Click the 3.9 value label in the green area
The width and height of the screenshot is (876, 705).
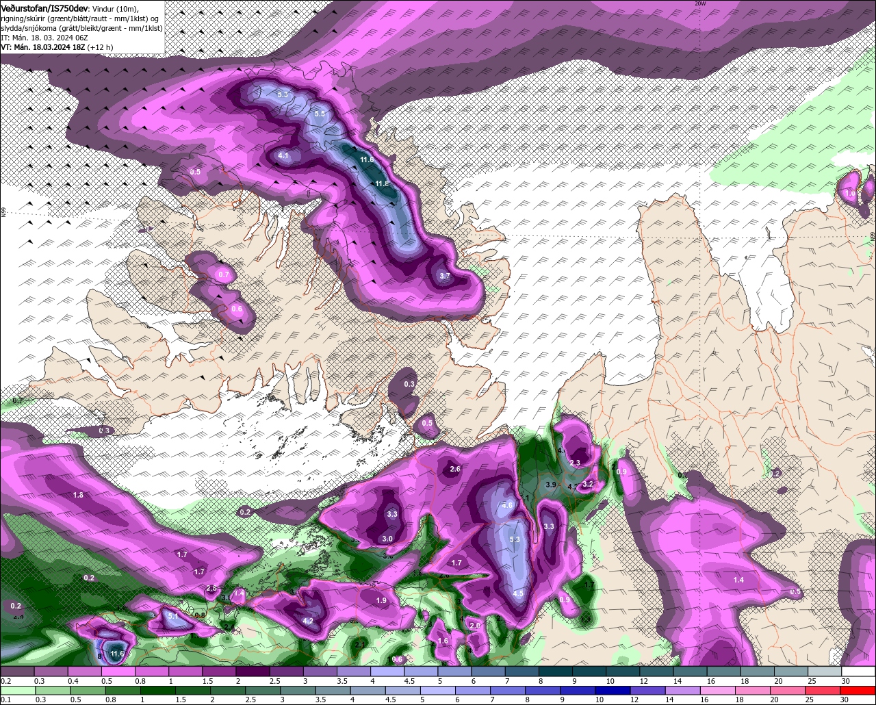pos(550,485)
